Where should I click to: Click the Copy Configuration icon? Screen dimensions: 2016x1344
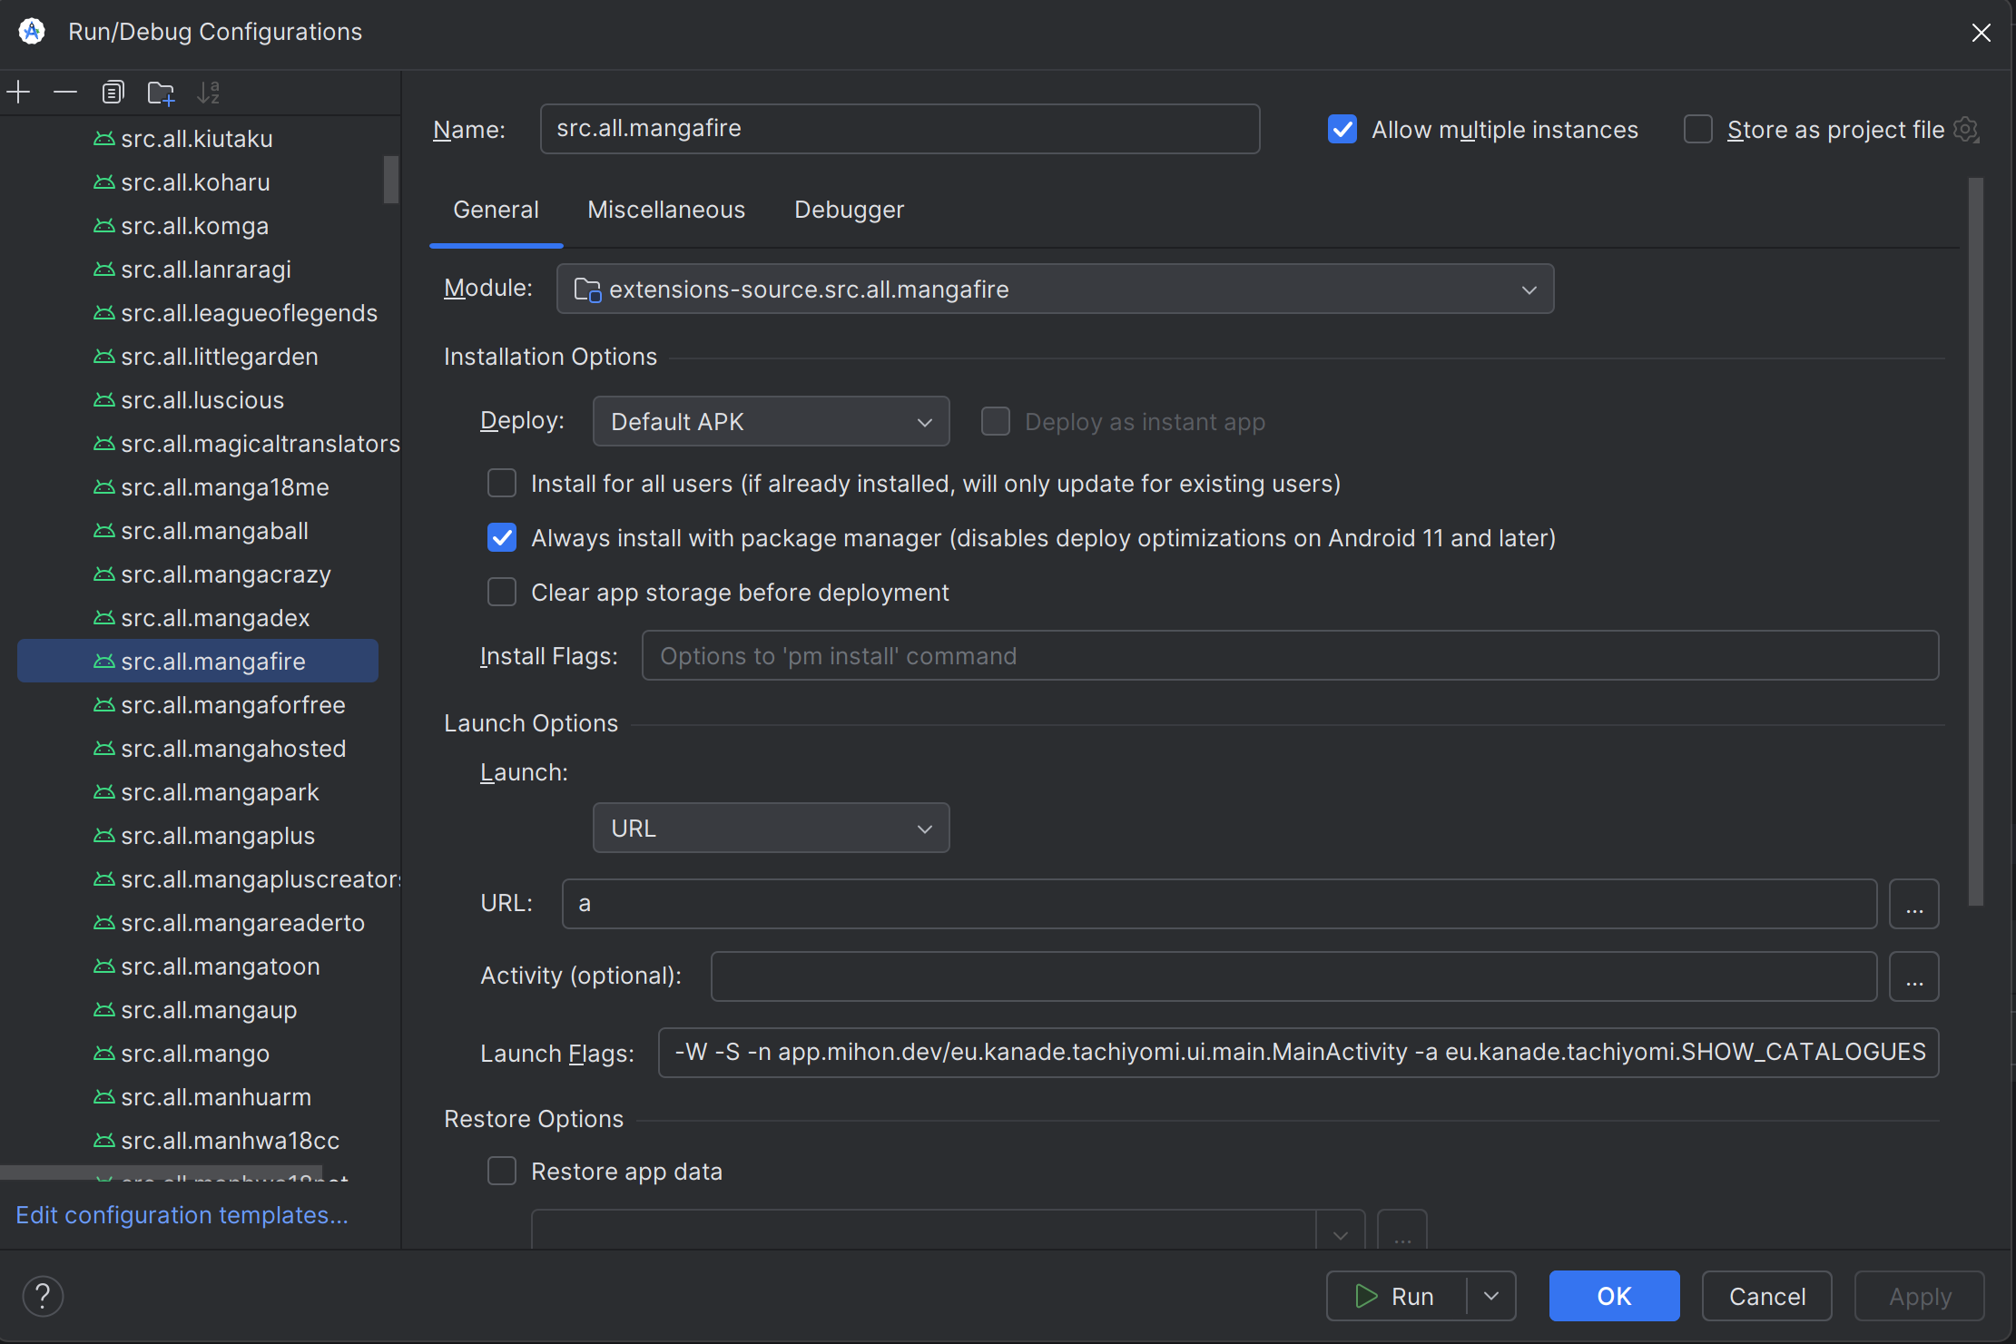[113, 92]
